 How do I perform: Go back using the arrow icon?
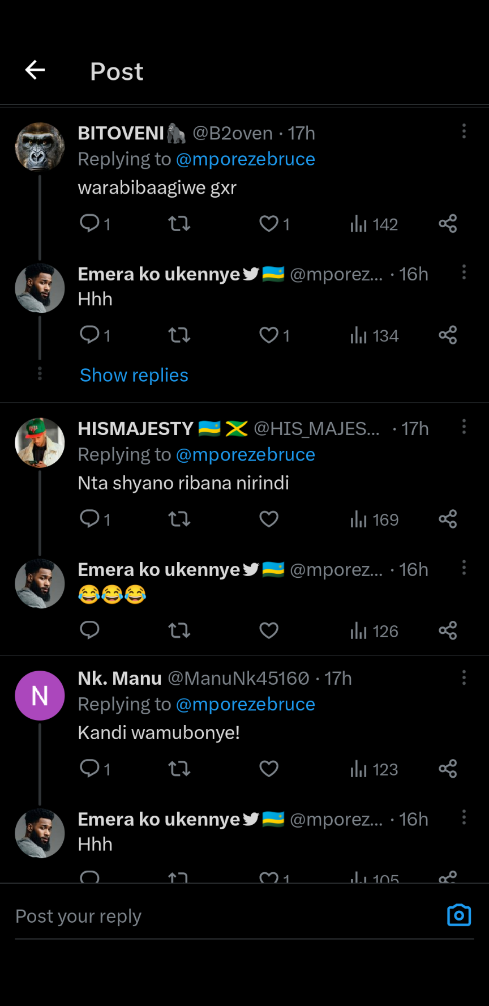(x=35, y=70)
